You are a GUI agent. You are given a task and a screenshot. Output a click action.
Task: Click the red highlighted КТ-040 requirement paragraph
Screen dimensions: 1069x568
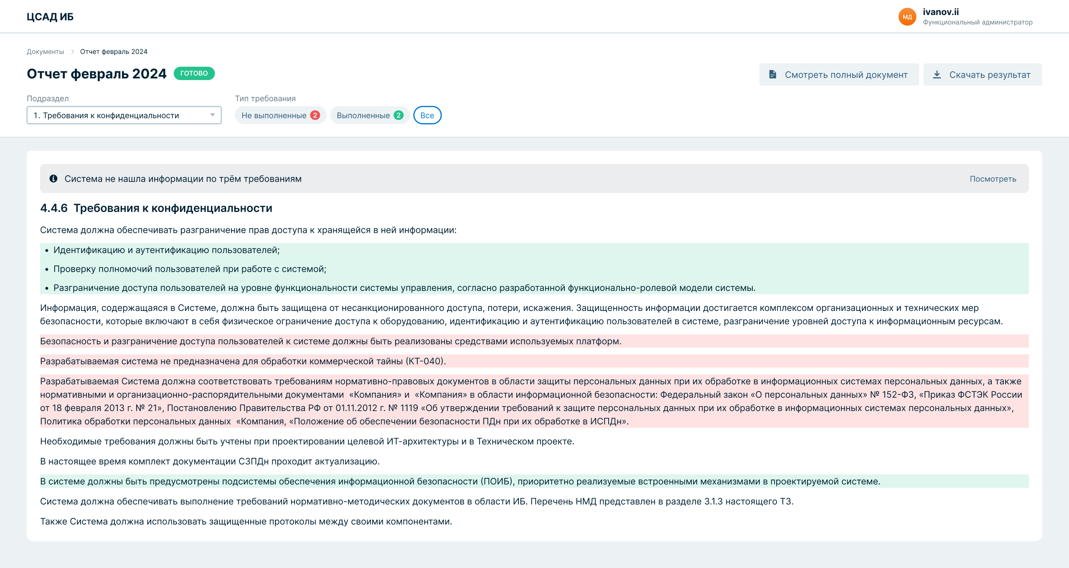click(243, 361)
